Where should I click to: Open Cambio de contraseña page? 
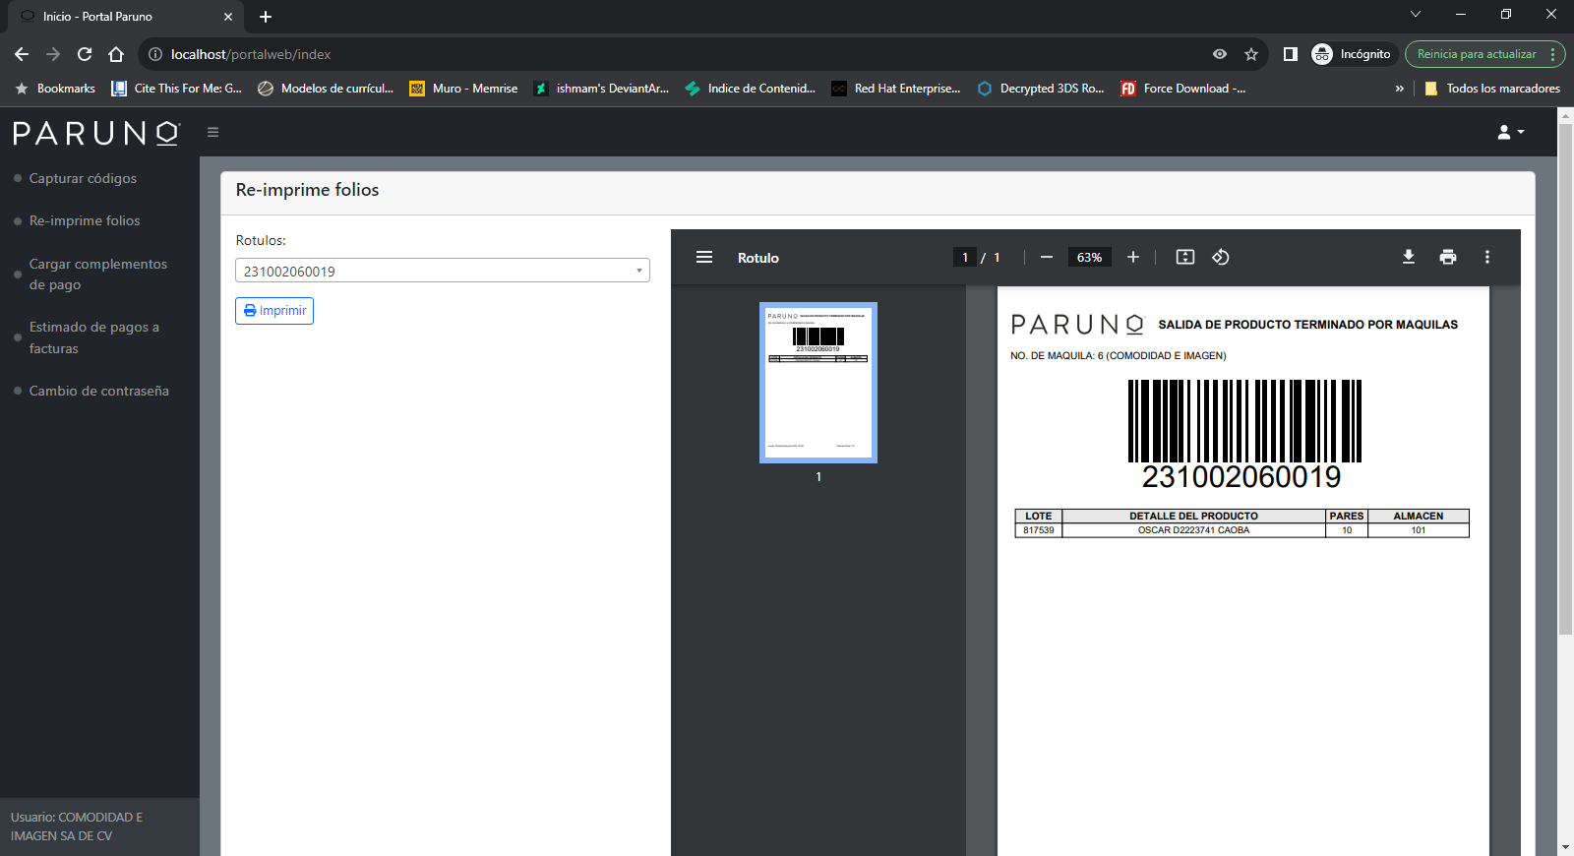[99, 391]
